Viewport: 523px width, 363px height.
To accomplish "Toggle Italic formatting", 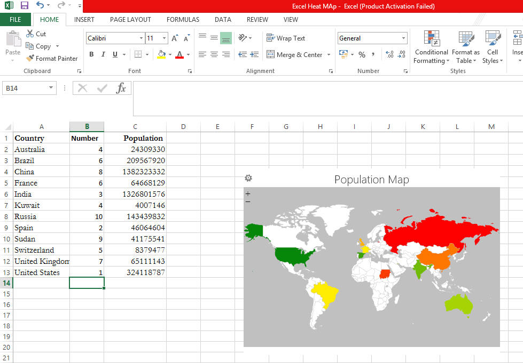I will [103, 54].
